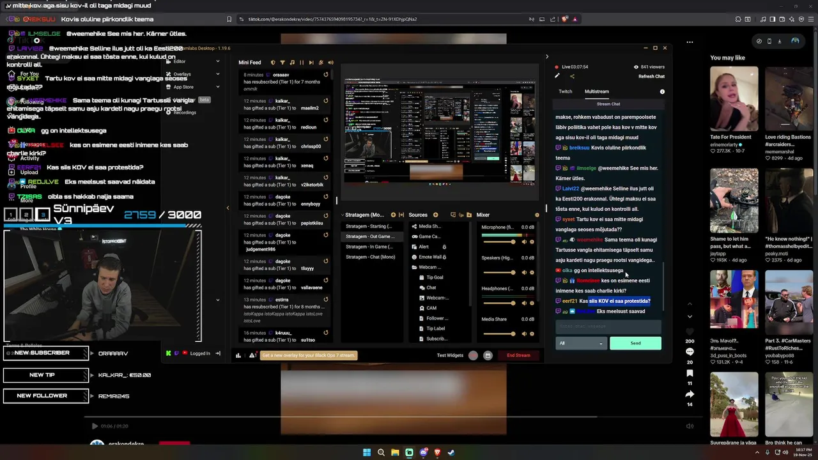The height and width of the screenshot is (460, 818).
Task: Toggle lock on the Alert source
Action: point(444,247)
